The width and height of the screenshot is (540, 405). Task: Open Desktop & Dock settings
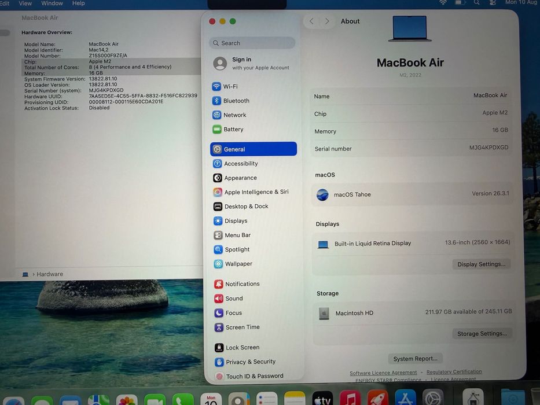click(241, 207)
